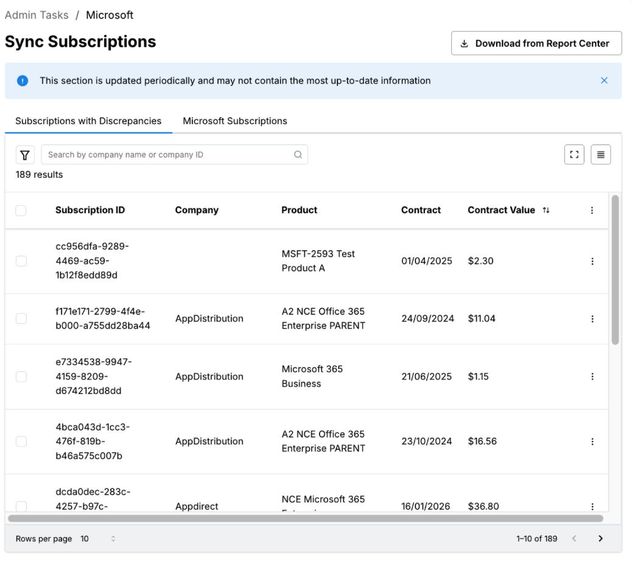Toggle fullscreen table view icon
The height and width of the screenshot is (565, 632).
pyautogui.click(x=574, y=155)
